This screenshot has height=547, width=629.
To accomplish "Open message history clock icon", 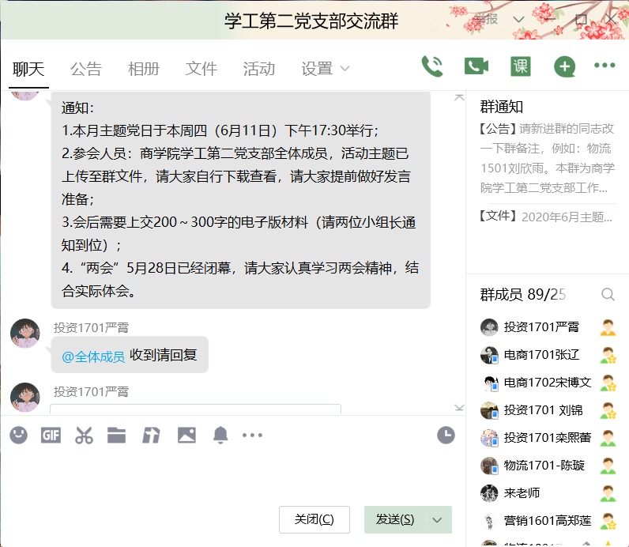I will [446, 435].
